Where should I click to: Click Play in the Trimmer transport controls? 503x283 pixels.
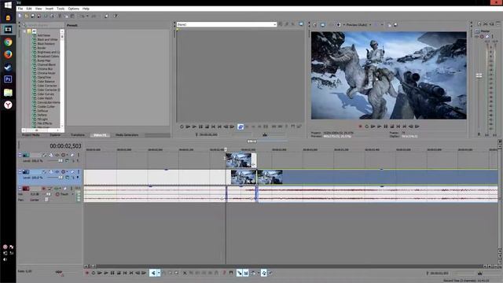(194, 127)
